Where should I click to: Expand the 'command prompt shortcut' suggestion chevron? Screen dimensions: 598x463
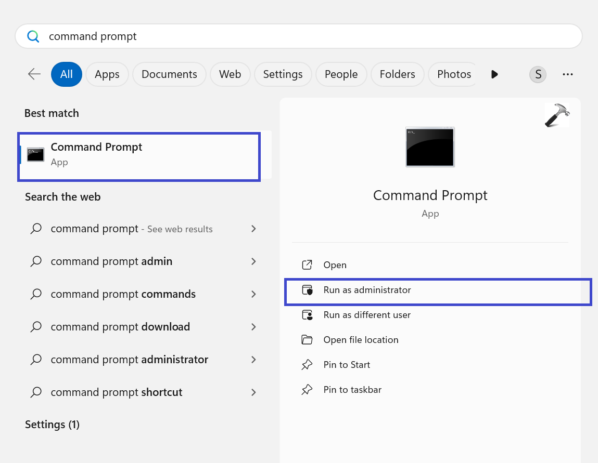tap(253, 392)
